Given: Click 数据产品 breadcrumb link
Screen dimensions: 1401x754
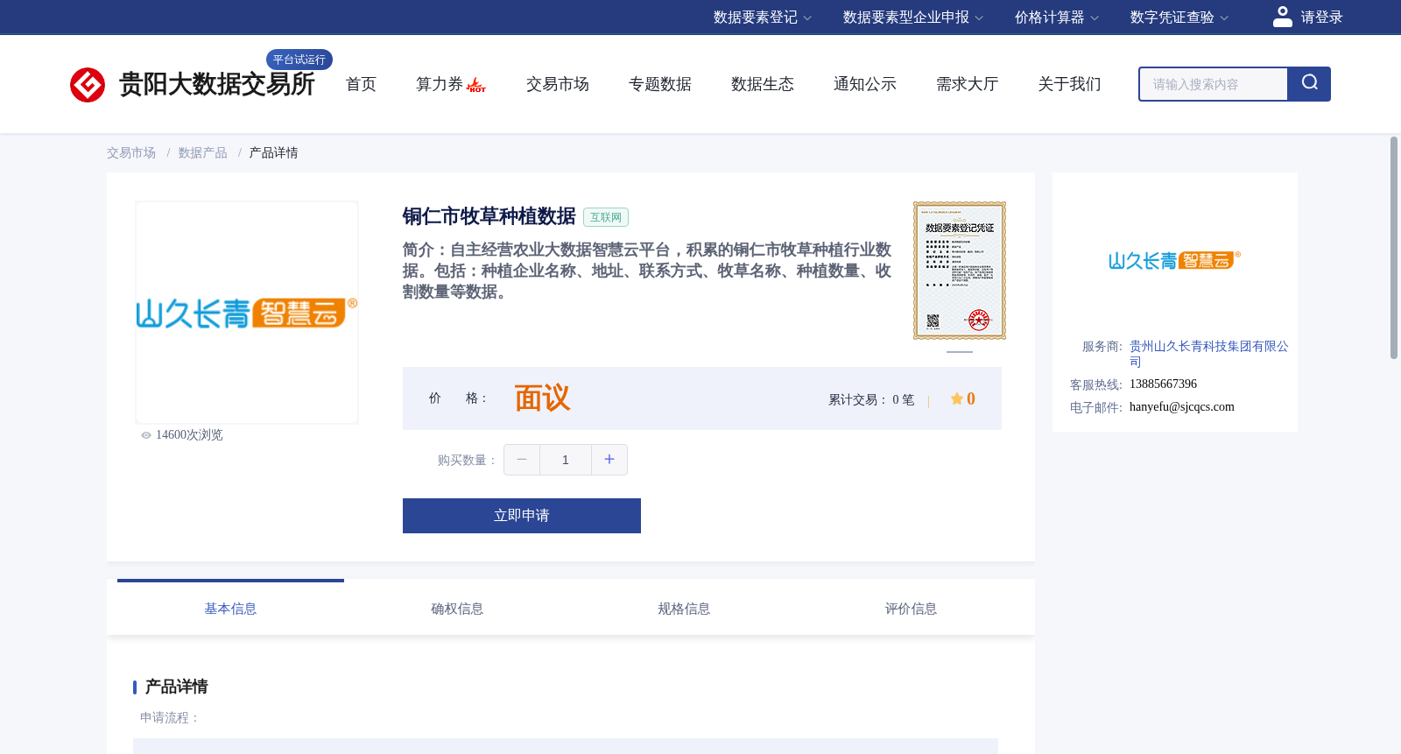Looking at the screenshot, I should (x=203, y=153).
